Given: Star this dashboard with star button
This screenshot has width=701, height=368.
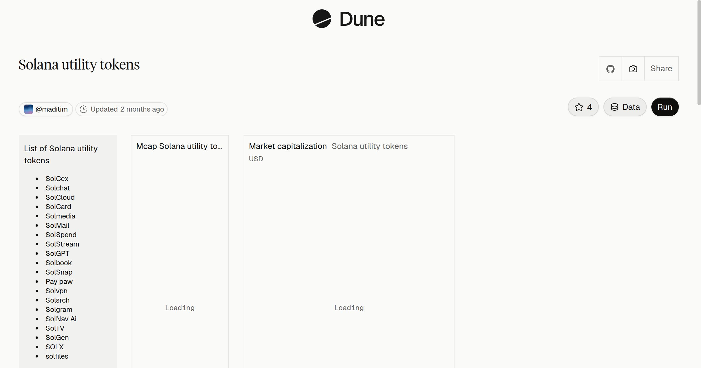Looking at the screenshot, I should [x=583, y=107].
